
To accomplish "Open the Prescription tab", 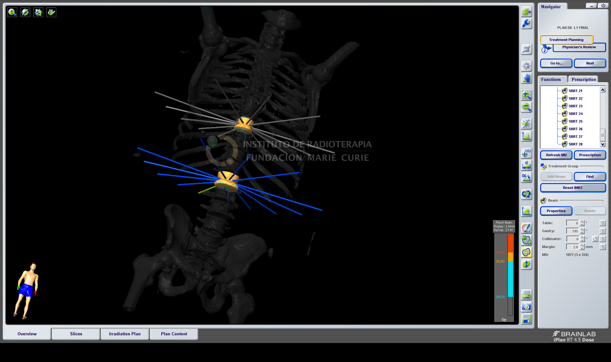I will click(x=583, y=79).
